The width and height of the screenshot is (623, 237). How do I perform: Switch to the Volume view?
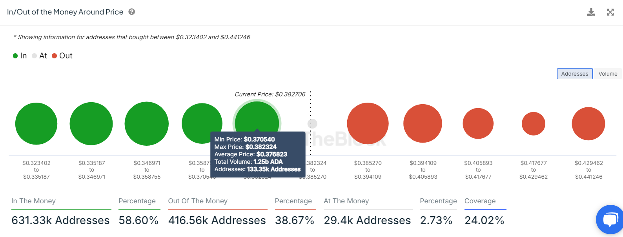pos(608,74)
